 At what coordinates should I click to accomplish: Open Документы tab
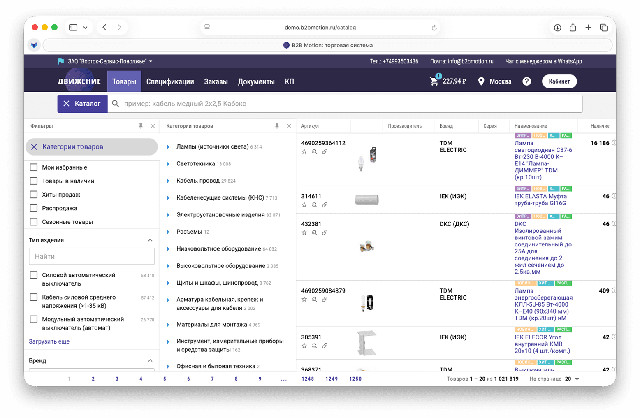pyautogui.click(x=256, y=81)
